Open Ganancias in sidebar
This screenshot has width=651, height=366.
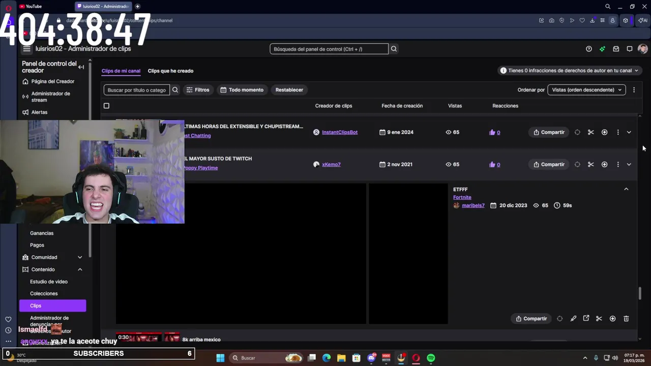point(42,233)
